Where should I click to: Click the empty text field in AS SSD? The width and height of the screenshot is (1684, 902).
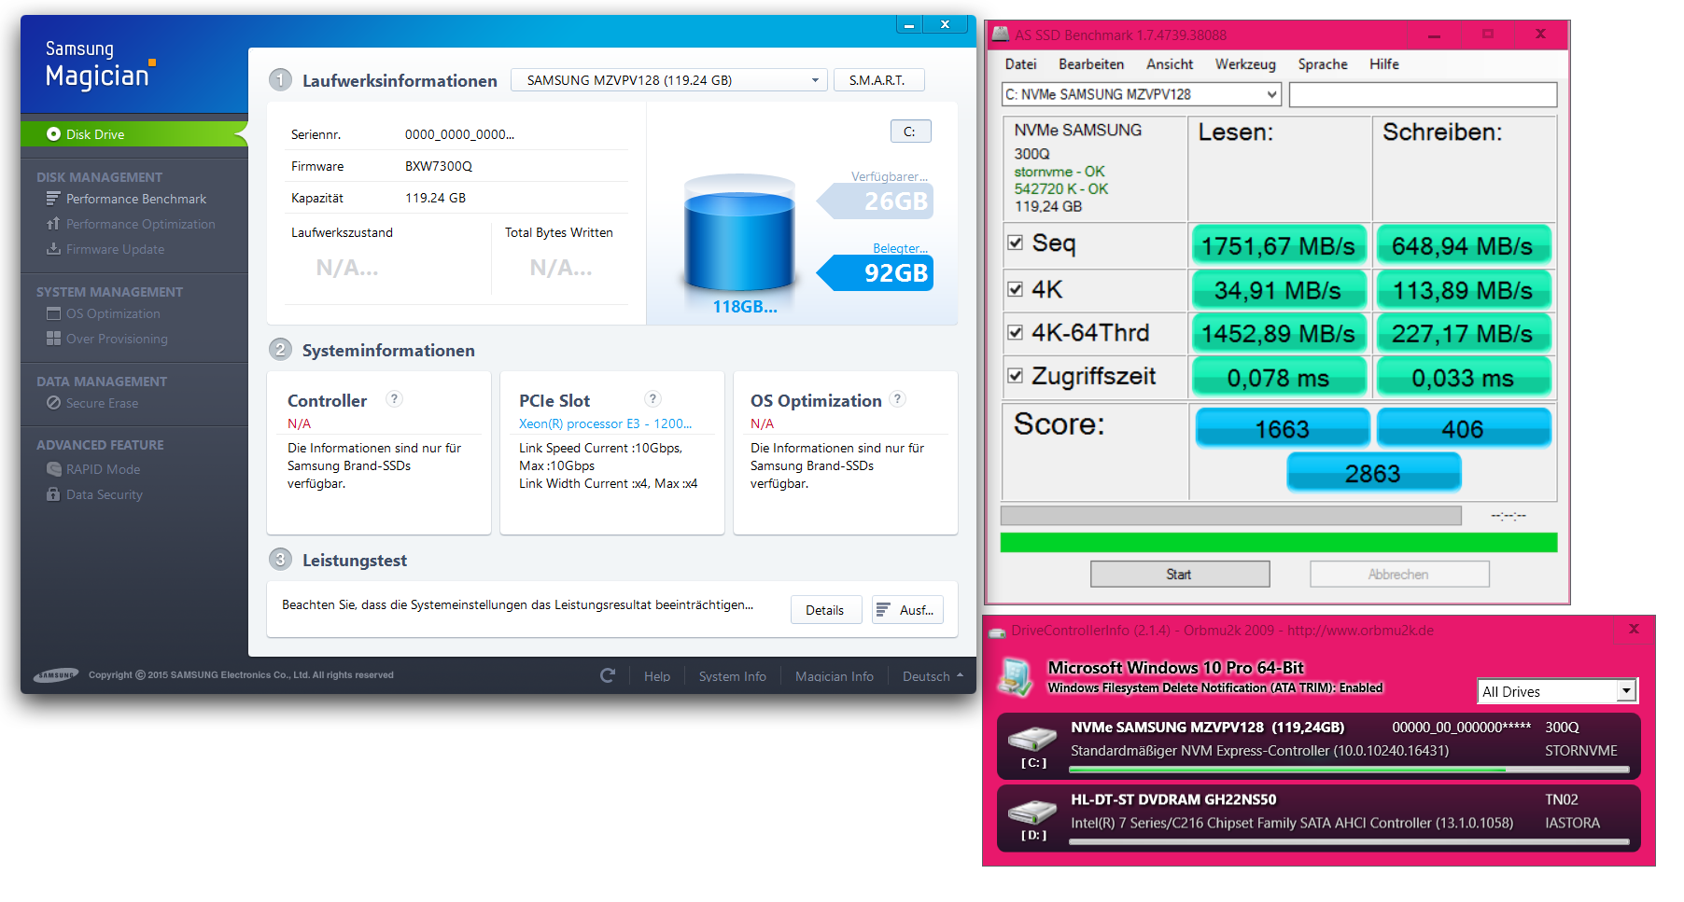(1423, 94)
